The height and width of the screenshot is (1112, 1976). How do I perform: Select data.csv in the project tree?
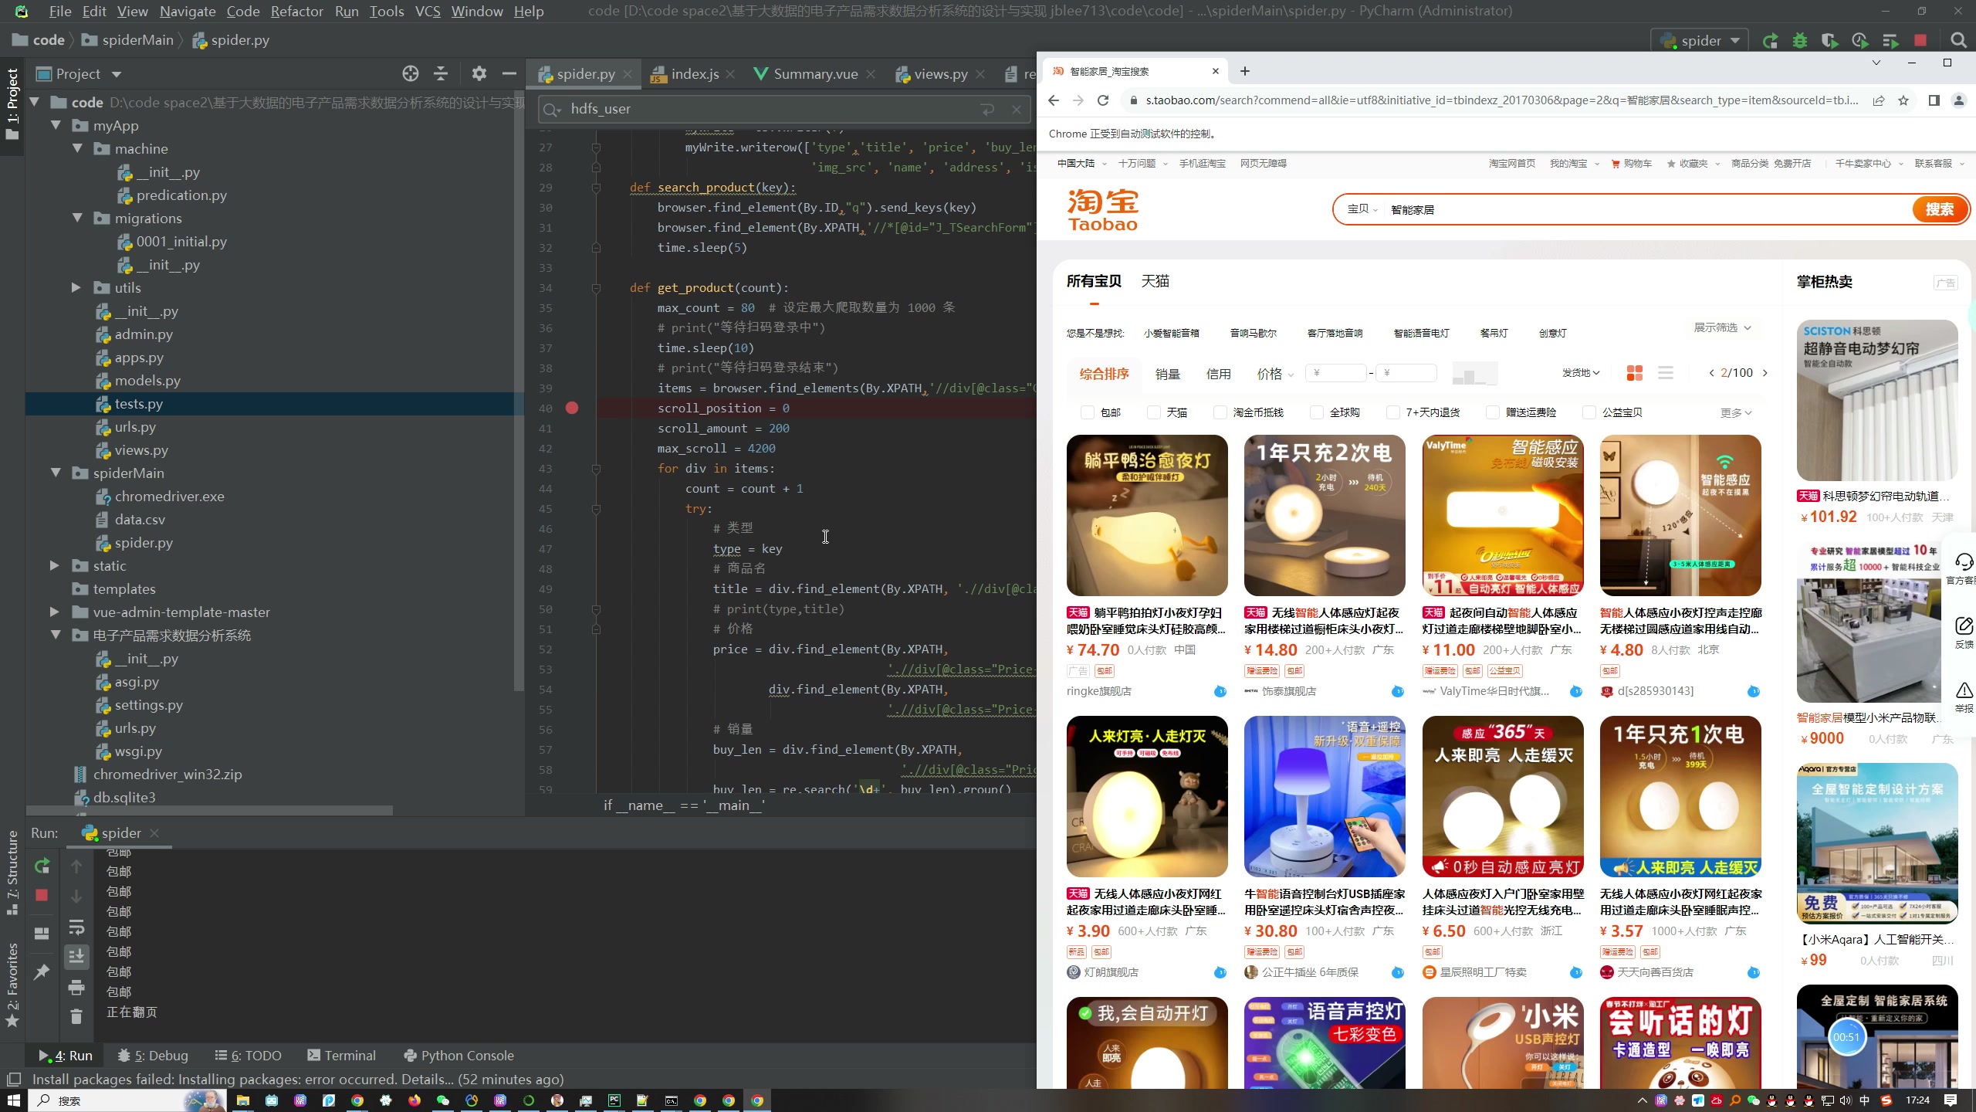[x=140, y=520]
